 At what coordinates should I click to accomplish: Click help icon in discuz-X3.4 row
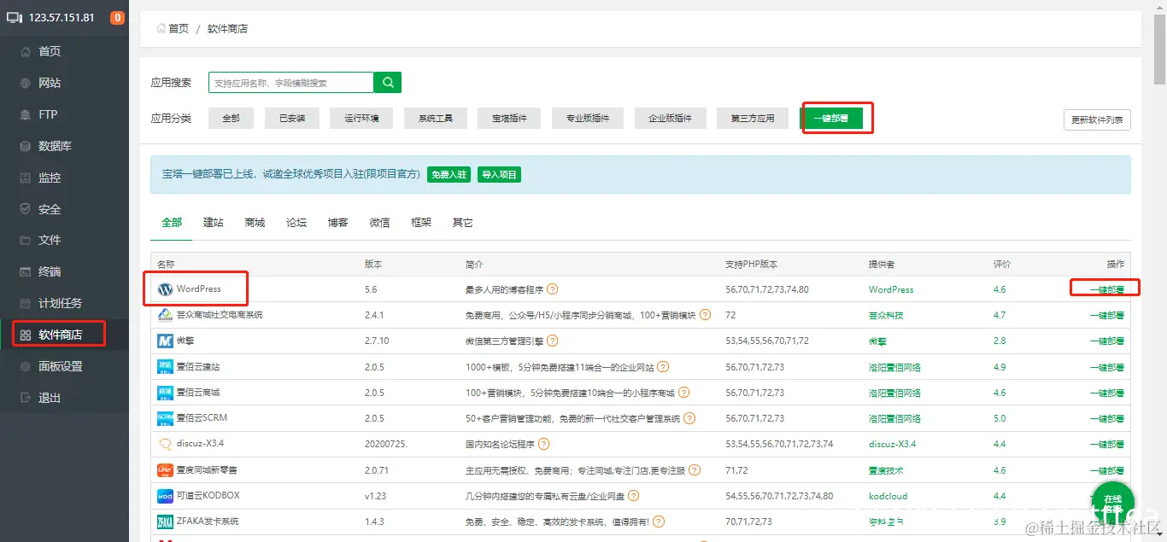543,444
